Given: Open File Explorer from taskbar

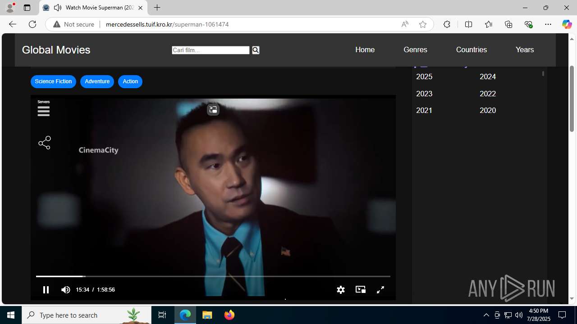Looking at the screenshot, I should coord(207,315).
